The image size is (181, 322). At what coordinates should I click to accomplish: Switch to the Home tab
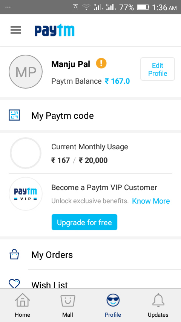pos(22,305)
